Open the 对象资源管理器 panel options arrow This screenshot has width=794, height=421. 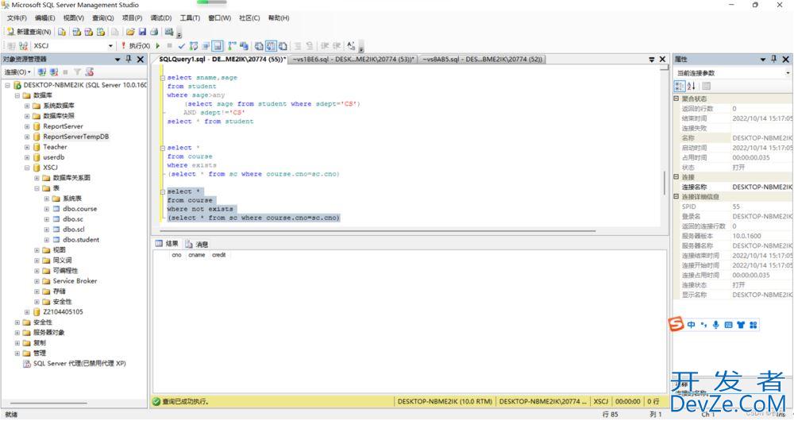[118, 60]
